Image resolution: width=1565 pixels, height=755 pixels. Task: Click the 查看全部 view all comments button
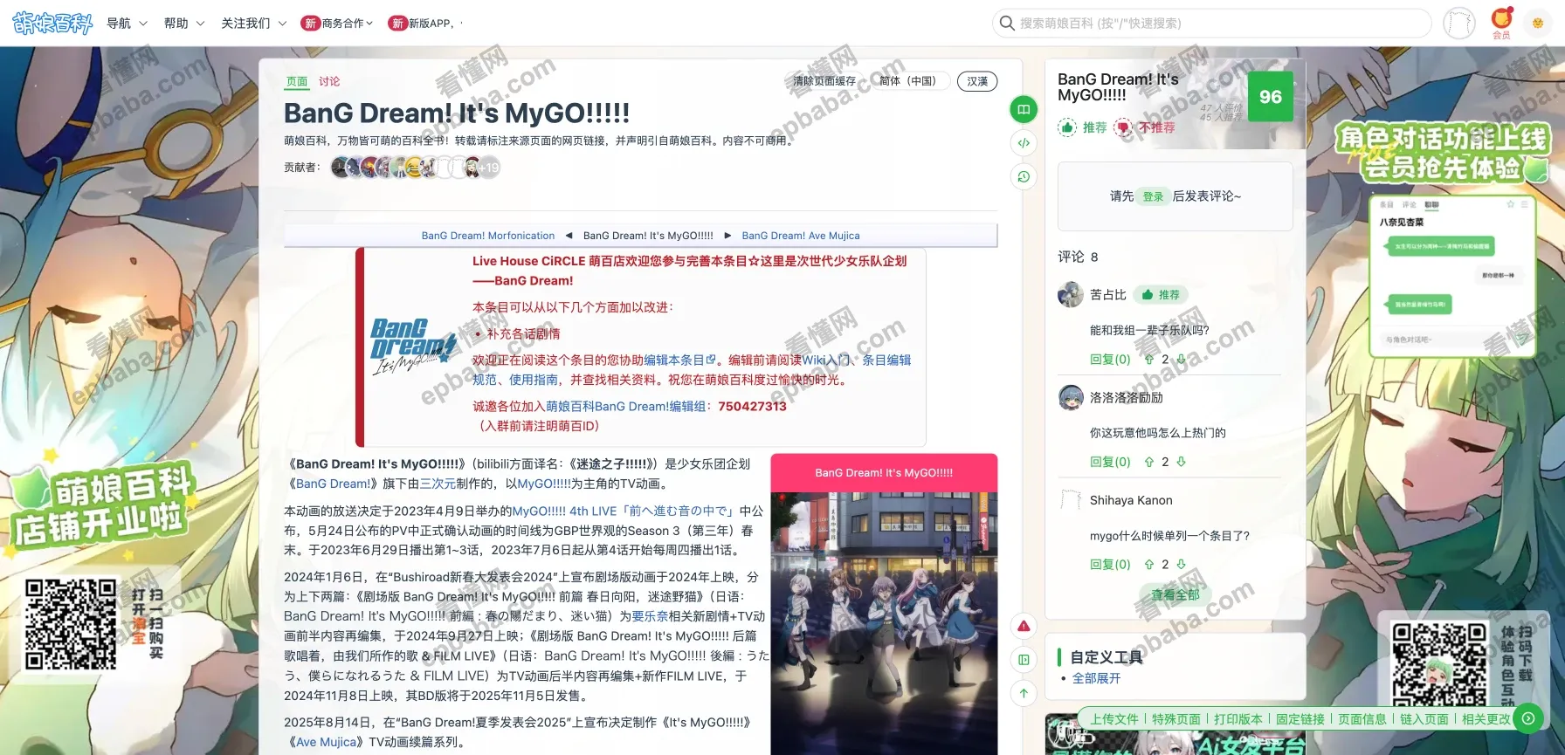[1175, 595]
